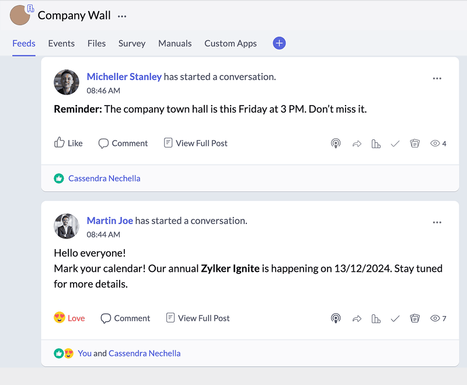Click the share arrow on Zylker Ignite post
The width and height of the screenshot is (467, 385).
click(x=357, y=318)
